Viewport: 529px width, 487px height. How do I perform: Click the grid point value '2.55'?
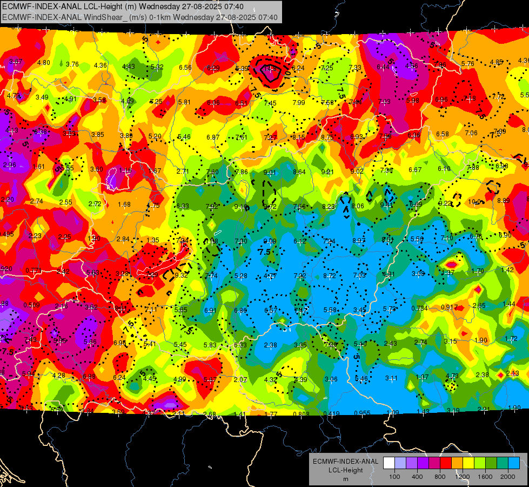pyautogui.click(x=65, y=202)
